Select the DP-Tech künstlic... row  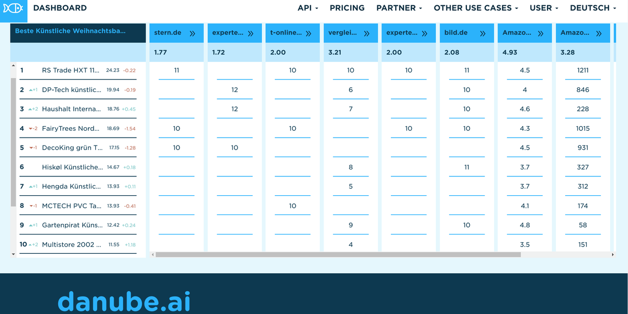[78, 89]
